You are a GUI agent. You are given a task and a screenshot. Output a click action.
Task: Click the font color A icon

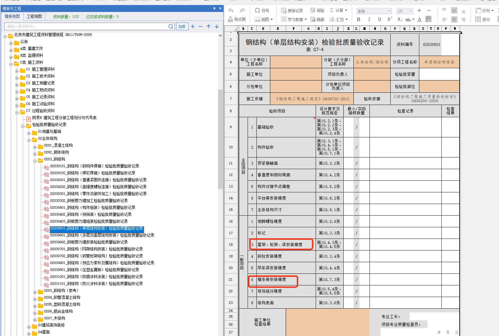point(419,19)
